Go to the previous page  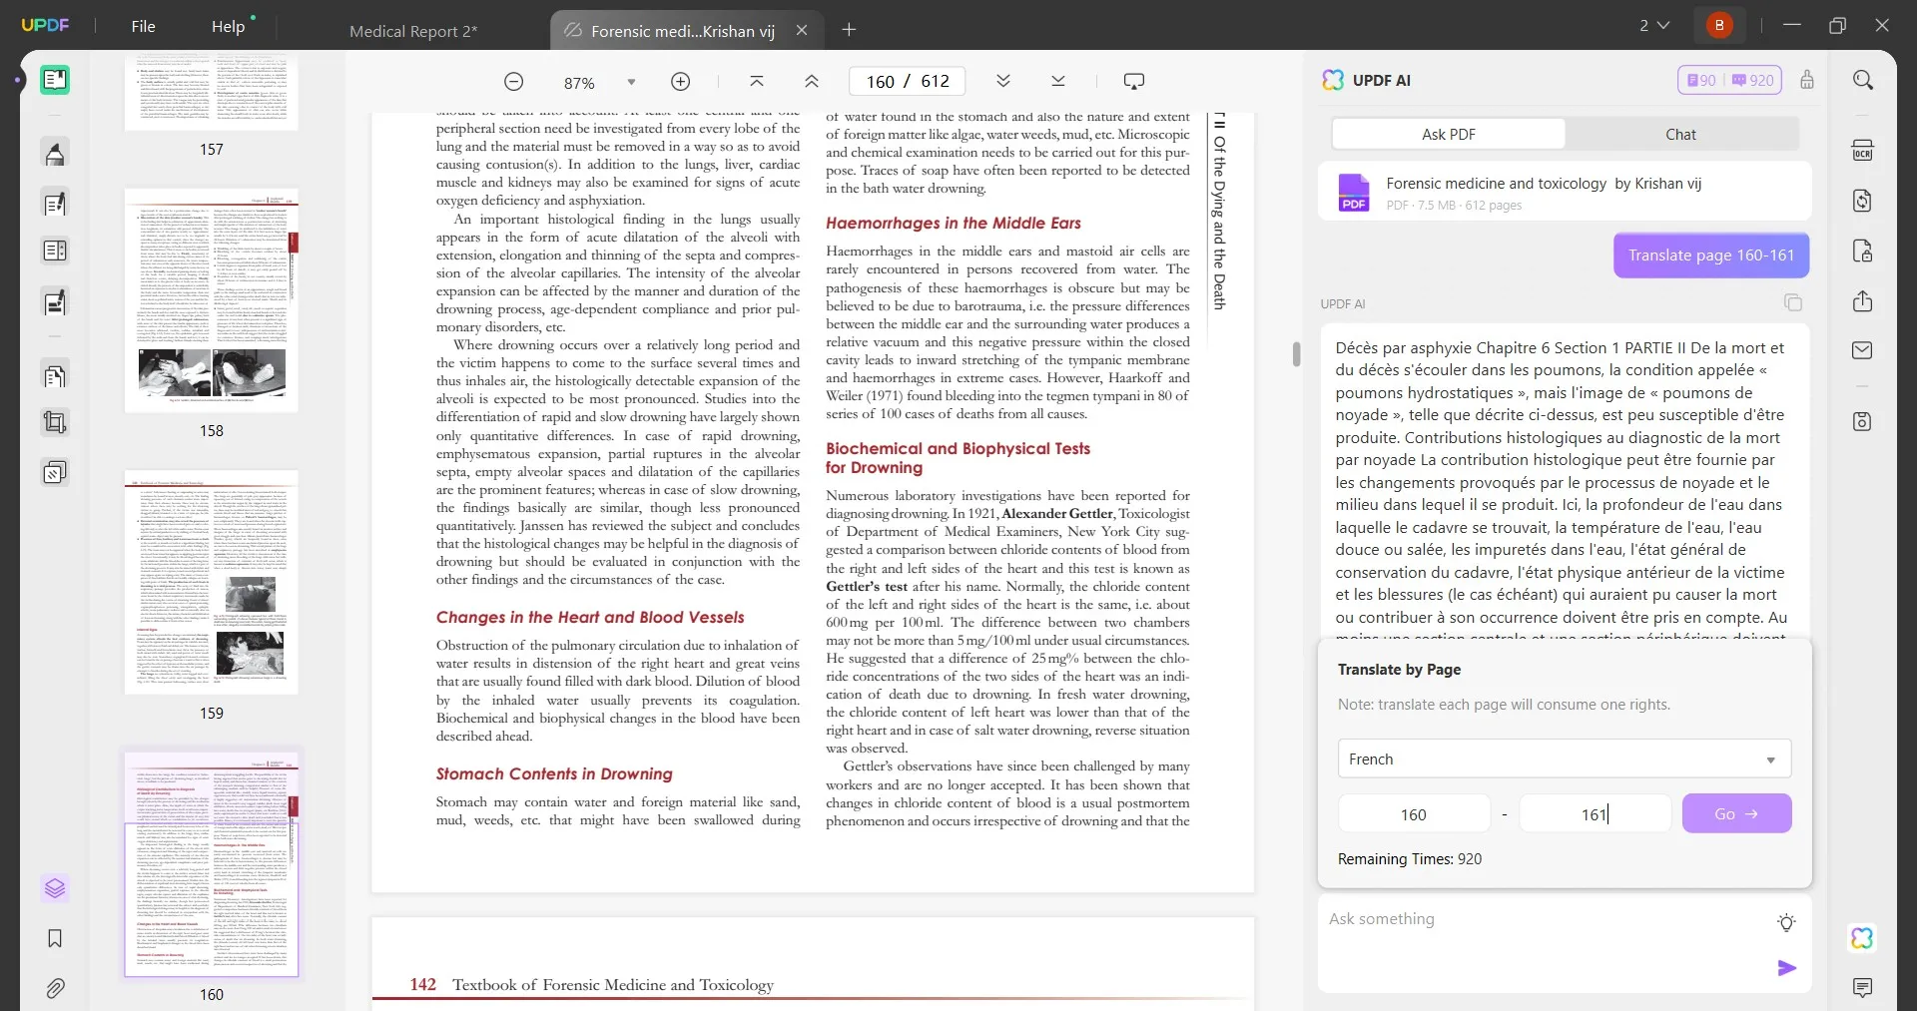click(812, 82)
